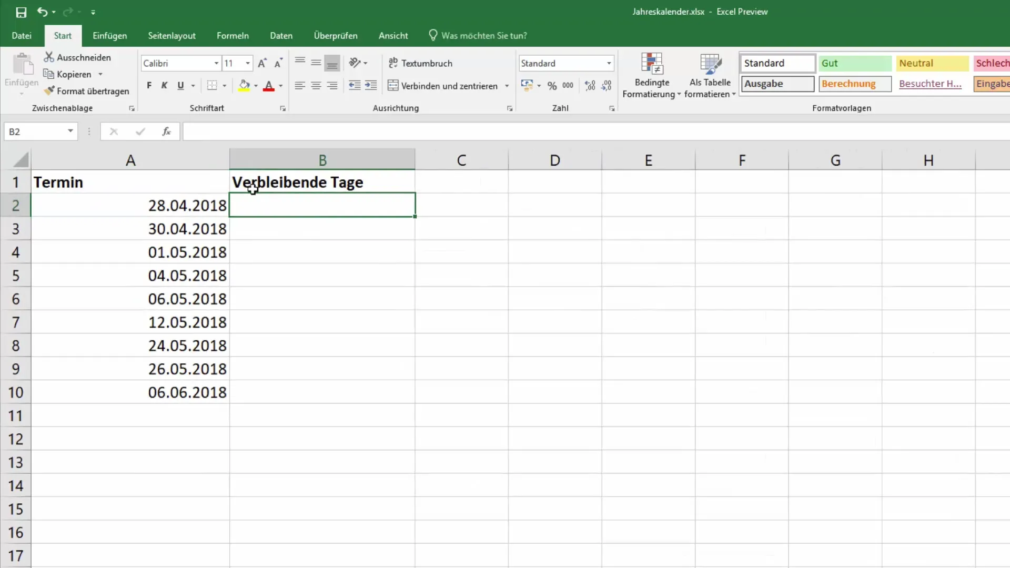Apply Ausgabe cell style
The height and width of the screenshot is (568, 1010).
777,84
